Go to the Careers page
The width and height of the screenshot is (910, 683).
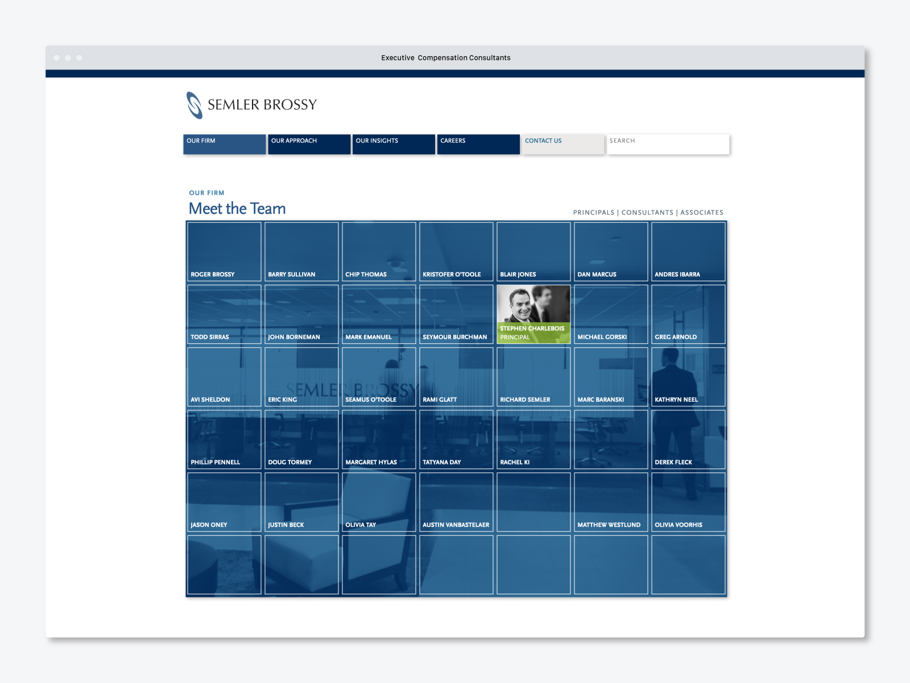478,144
